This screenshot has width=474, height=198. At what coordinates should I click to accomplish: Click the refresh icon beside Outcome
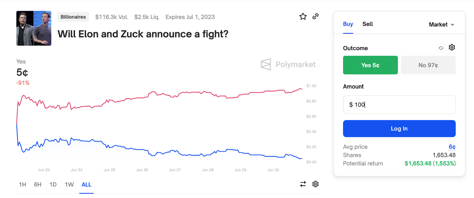click(441, 48)
